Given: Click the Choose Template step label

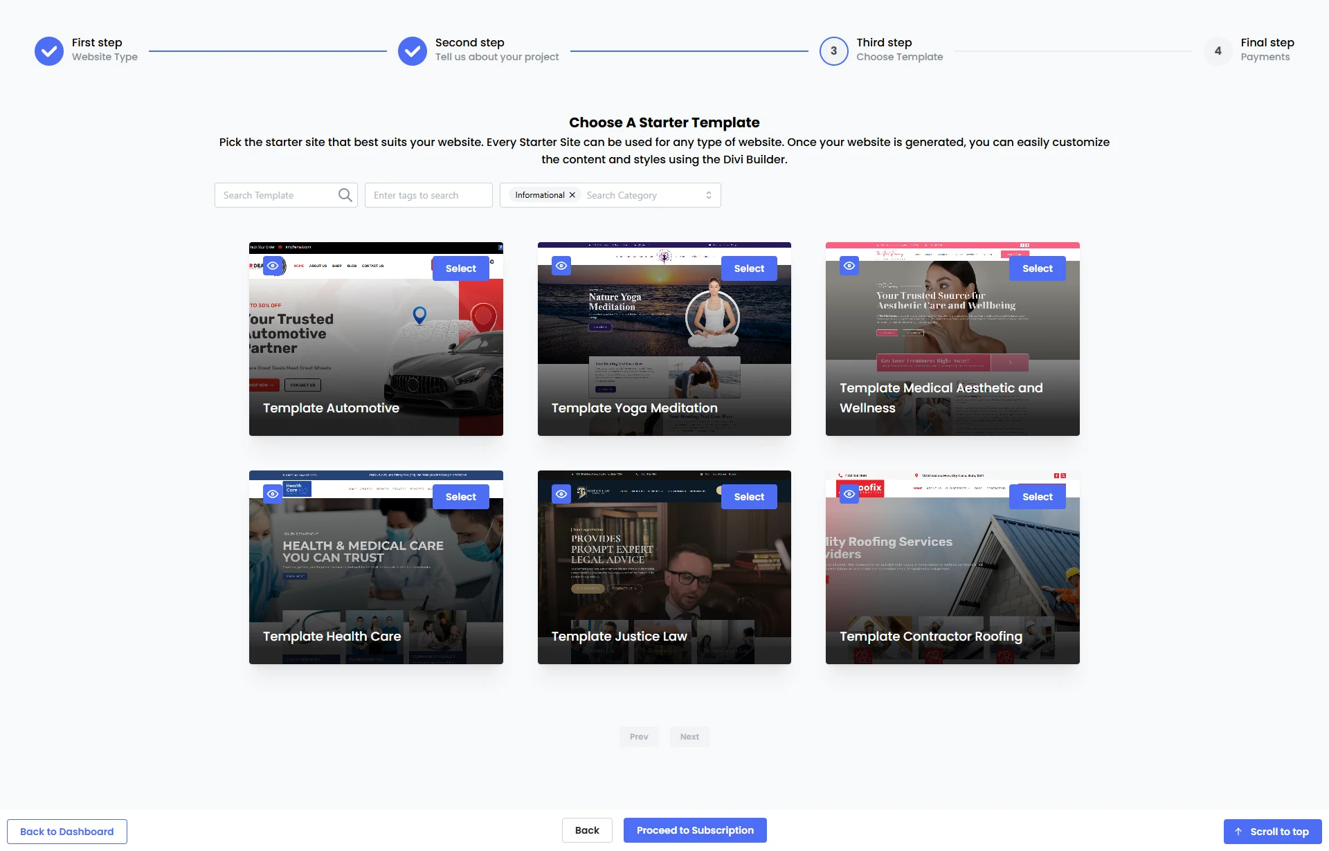Looking at the screenshot, I should click(899, 57).
